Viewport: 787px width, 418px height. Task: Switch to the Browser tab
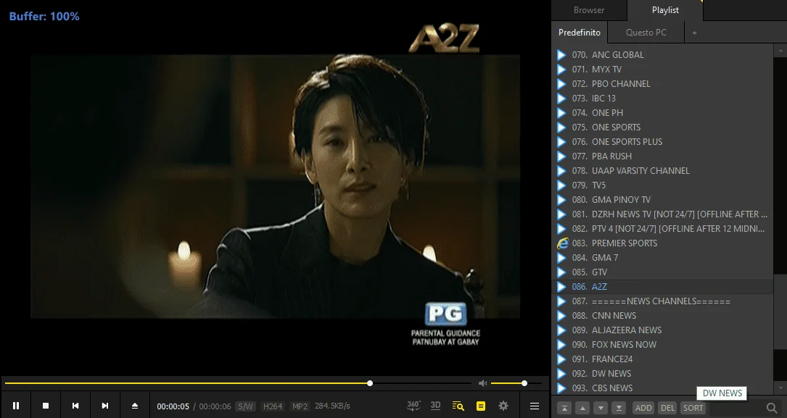click(589, 10)
